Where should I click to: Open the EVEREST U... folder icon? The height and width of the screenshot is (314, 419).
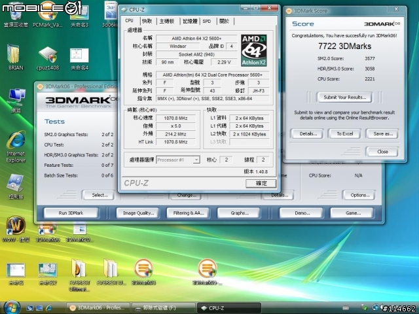[x=111, y=272]
